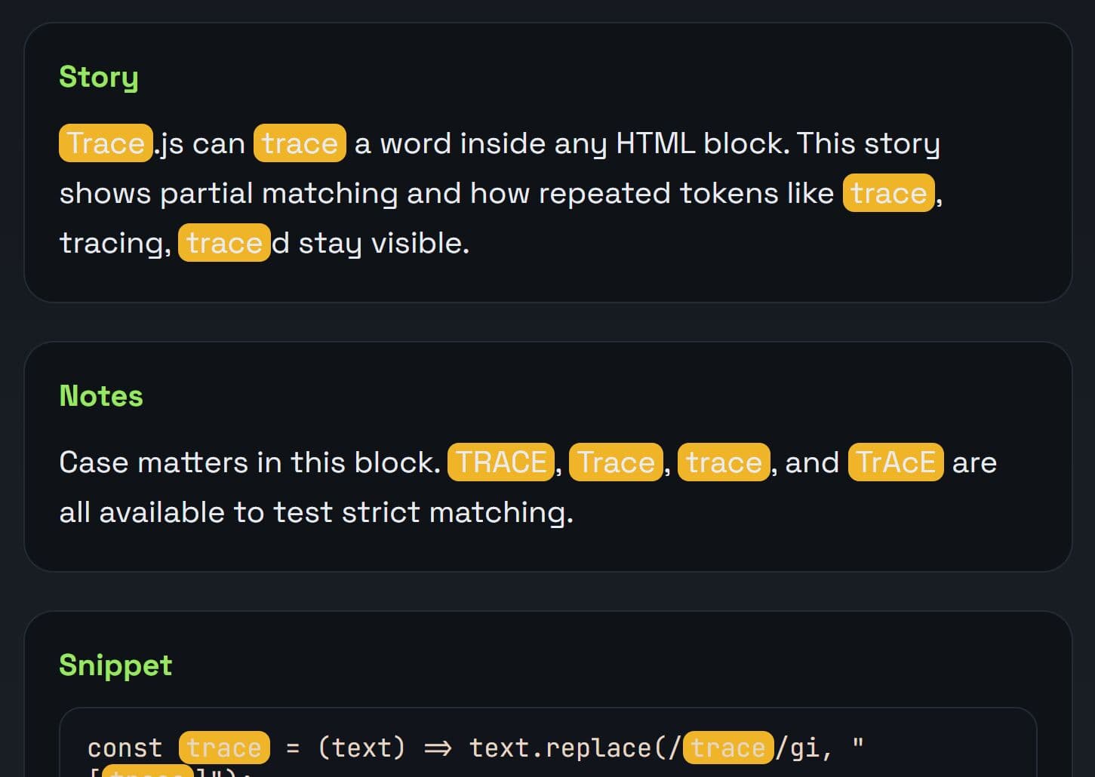Click the capitalized "Trace" highlight in Notes
Viewport: 1095px width, 777px height.
pos(616,462)
